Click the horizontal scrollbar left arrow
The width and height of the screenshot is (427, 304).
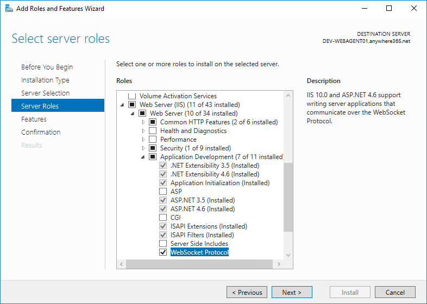pyautogui.click(x=122, y=264)
